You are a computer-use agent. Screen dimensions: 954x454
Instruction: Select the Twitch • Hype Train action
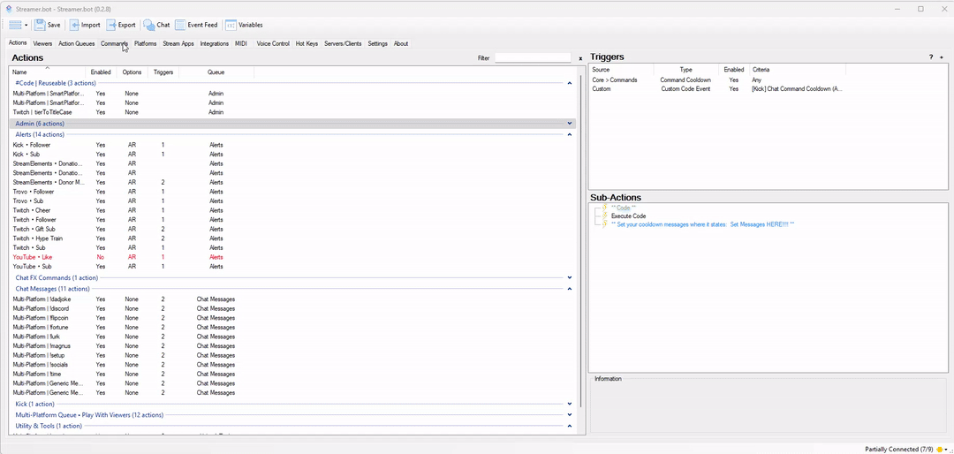coord(38,238)
